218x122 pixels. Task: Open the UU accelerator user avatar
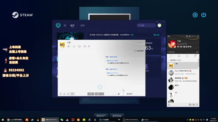pos(159,25)
